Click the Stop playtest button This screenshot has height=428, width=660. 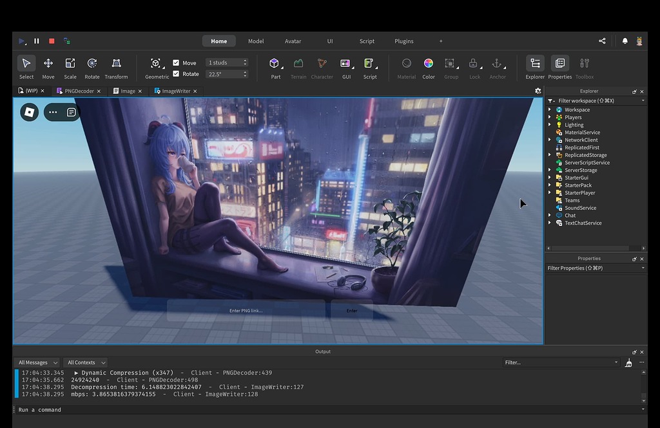pos(52,41)
